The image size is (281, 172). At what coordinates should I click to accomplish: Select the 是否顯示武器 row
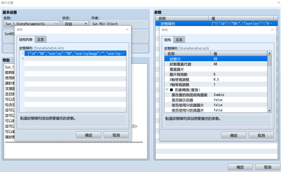[x=216, y=100]
